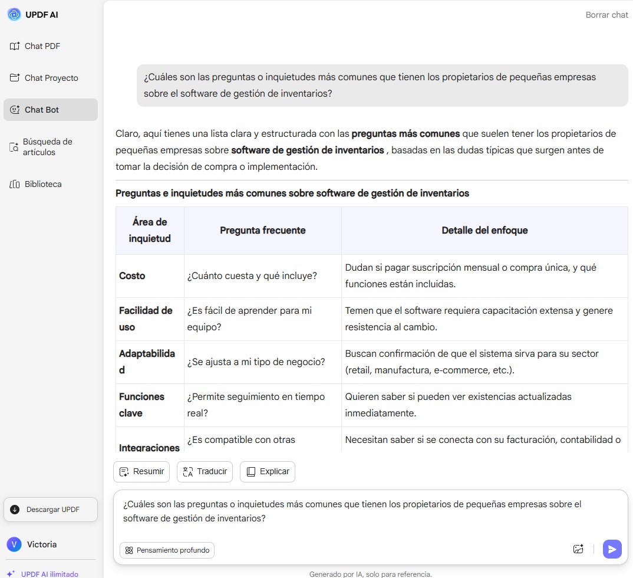
Task: Click Descargar UPDF button
Action: pos(51,510)
